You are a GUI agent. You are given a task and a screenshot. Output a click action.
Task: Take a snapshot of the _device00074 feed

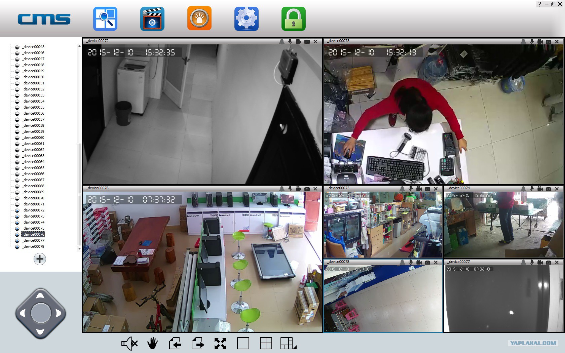(549, 189)
